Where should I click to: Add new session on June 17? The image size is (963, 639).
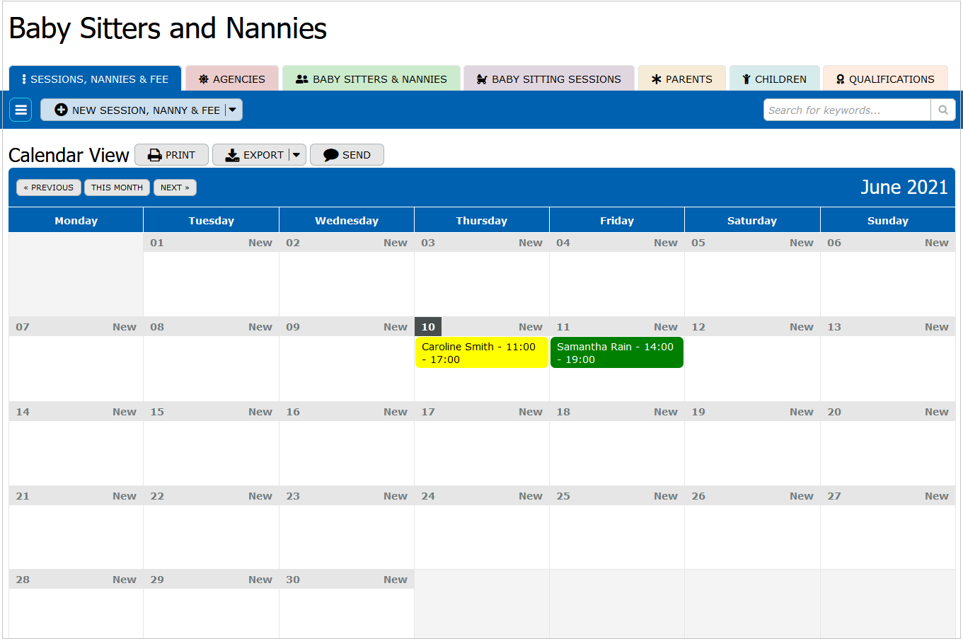click(530, 412)
